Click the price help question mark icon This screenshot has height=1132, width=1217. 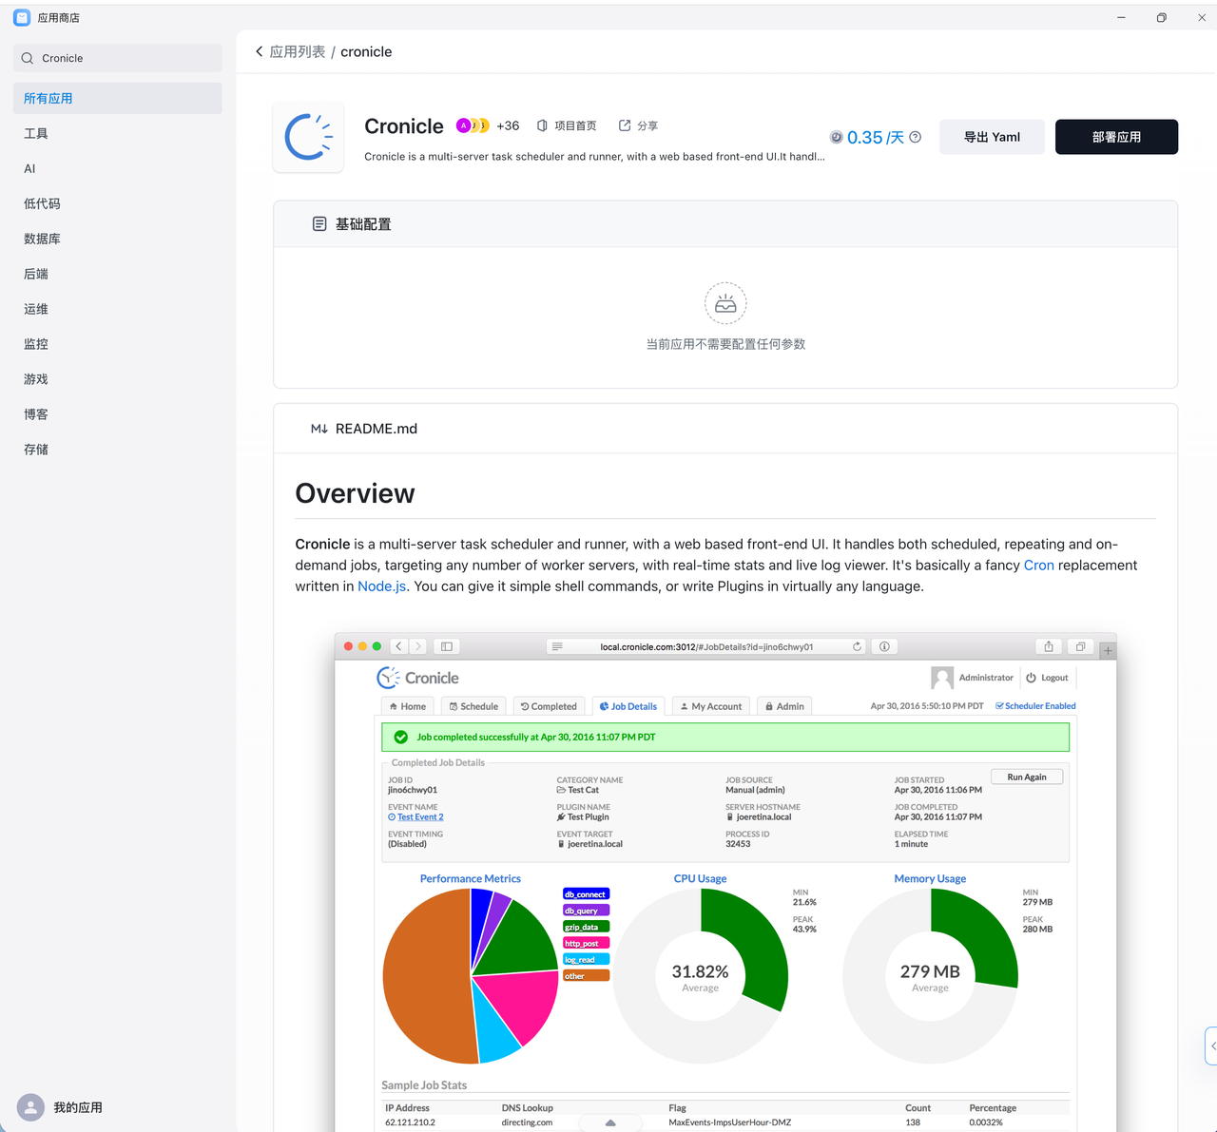[x=916, y=137]
